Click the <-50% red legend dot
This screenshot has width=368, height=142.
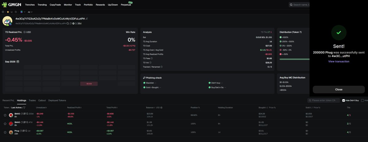coord(281,54)
